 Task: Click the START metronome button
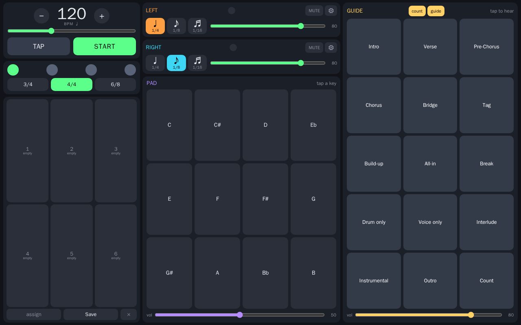coord(105,46)
